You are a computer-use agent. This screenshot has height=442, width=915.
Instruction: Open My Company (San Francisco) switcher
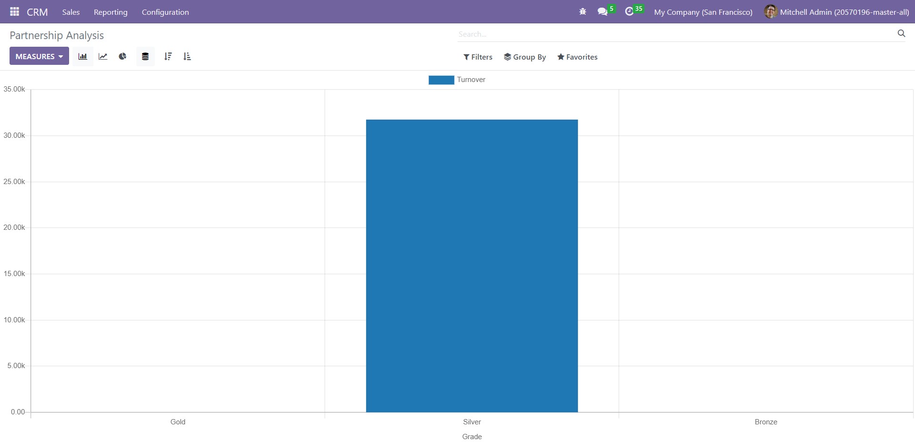703,12
